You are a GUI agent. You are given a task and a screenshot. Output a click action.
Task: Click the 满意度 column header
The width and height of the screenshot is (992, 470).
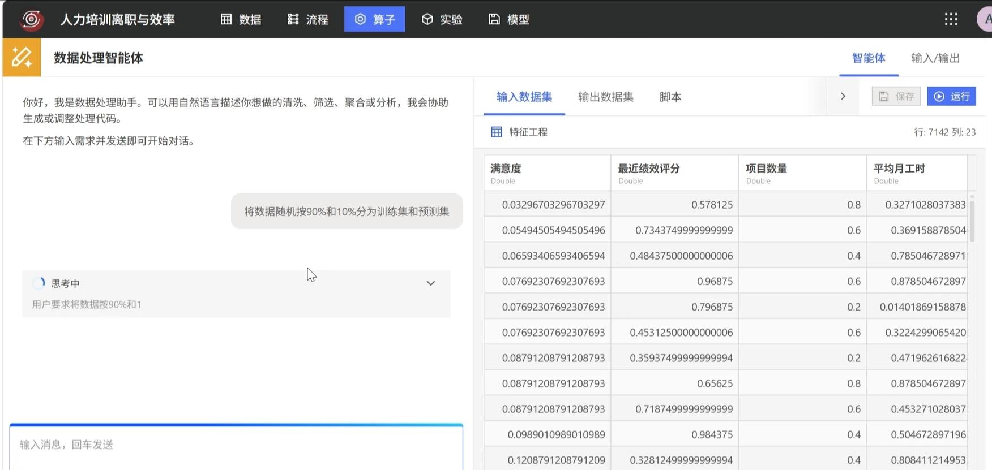tap(548, 173)
